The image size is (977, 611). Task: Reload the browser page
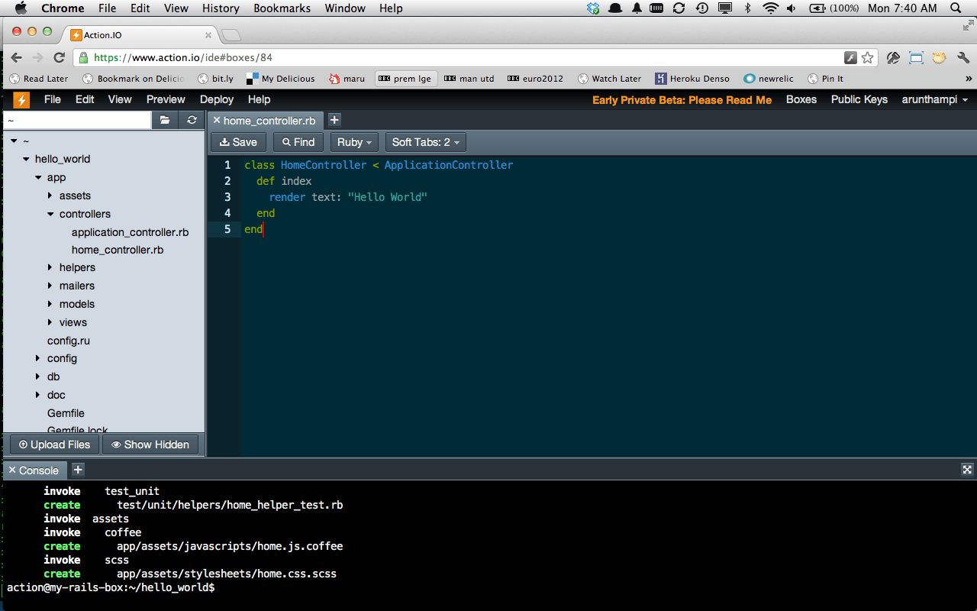(59, 57)
